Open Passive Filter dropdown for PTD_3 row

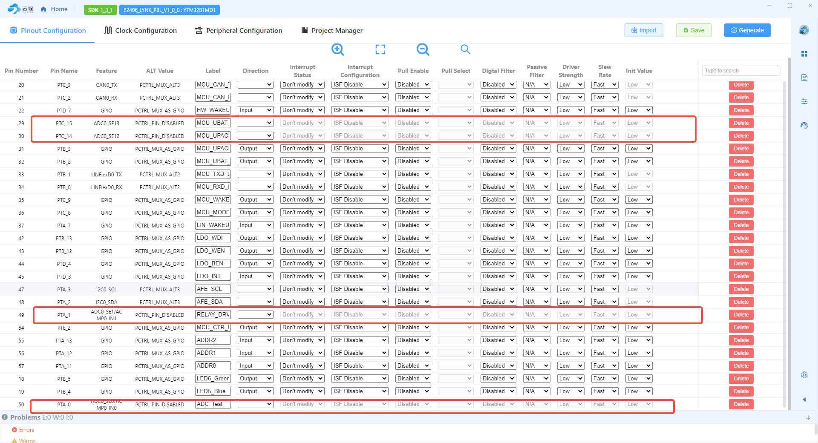coord(536,276)
